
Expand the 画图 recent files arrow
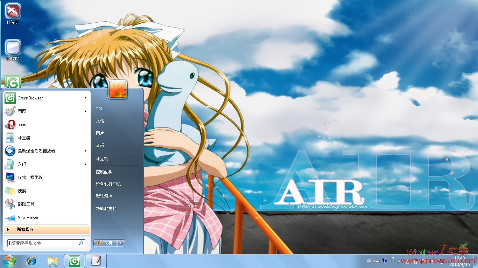coord(85,111)
